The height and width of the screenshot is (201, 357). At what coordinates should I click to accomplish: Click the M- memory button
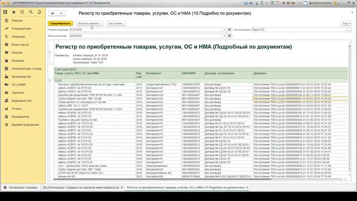pos(293,3)
